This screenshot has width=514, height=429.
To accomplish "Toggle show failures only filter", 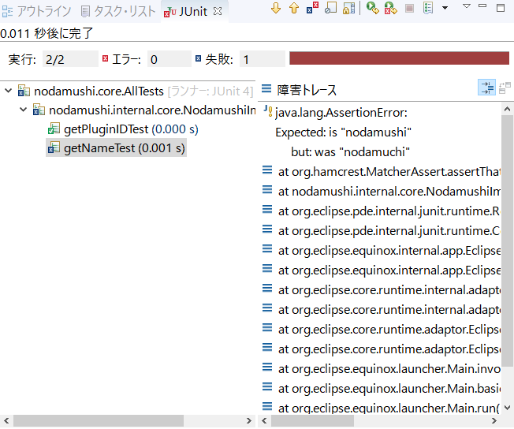I will coord(312,8).
